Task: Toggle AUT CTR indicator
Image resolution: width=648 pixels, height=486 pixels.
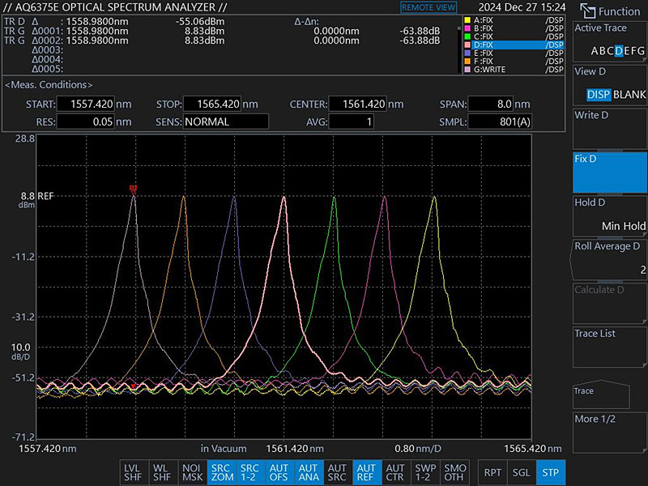Action: [395, 472]
